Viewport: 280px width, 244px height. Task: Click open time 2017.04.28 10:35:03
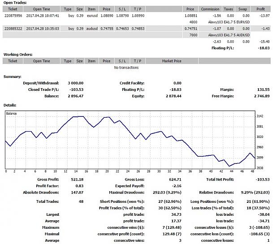coord(43,29)
